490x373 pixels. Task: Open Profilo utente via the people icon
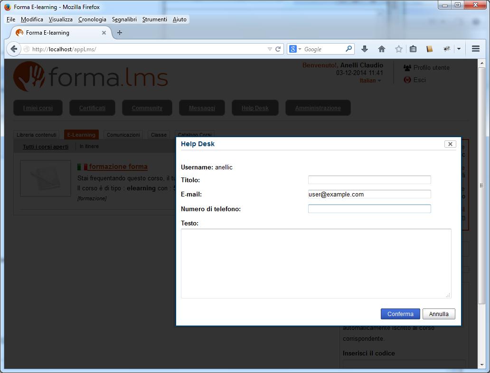click(407, 67)
